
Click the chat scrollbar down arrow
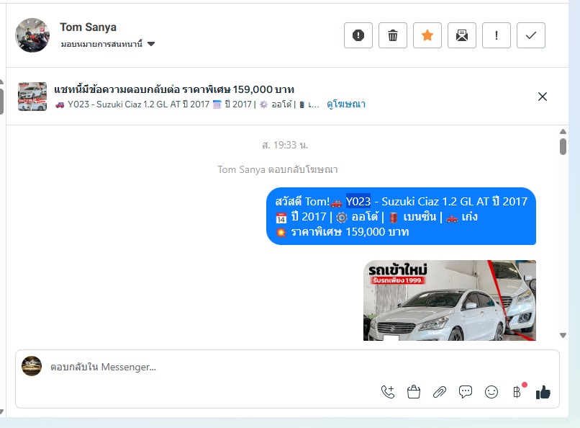[x=563, y=336]
